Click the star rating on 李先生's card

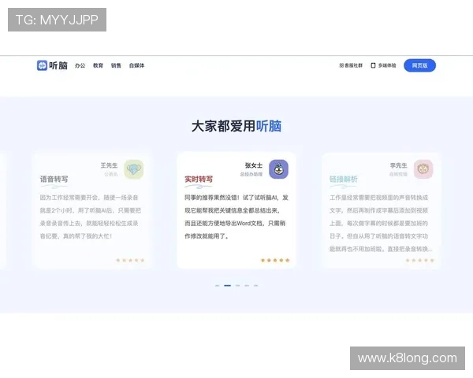(x=420, y=260)
